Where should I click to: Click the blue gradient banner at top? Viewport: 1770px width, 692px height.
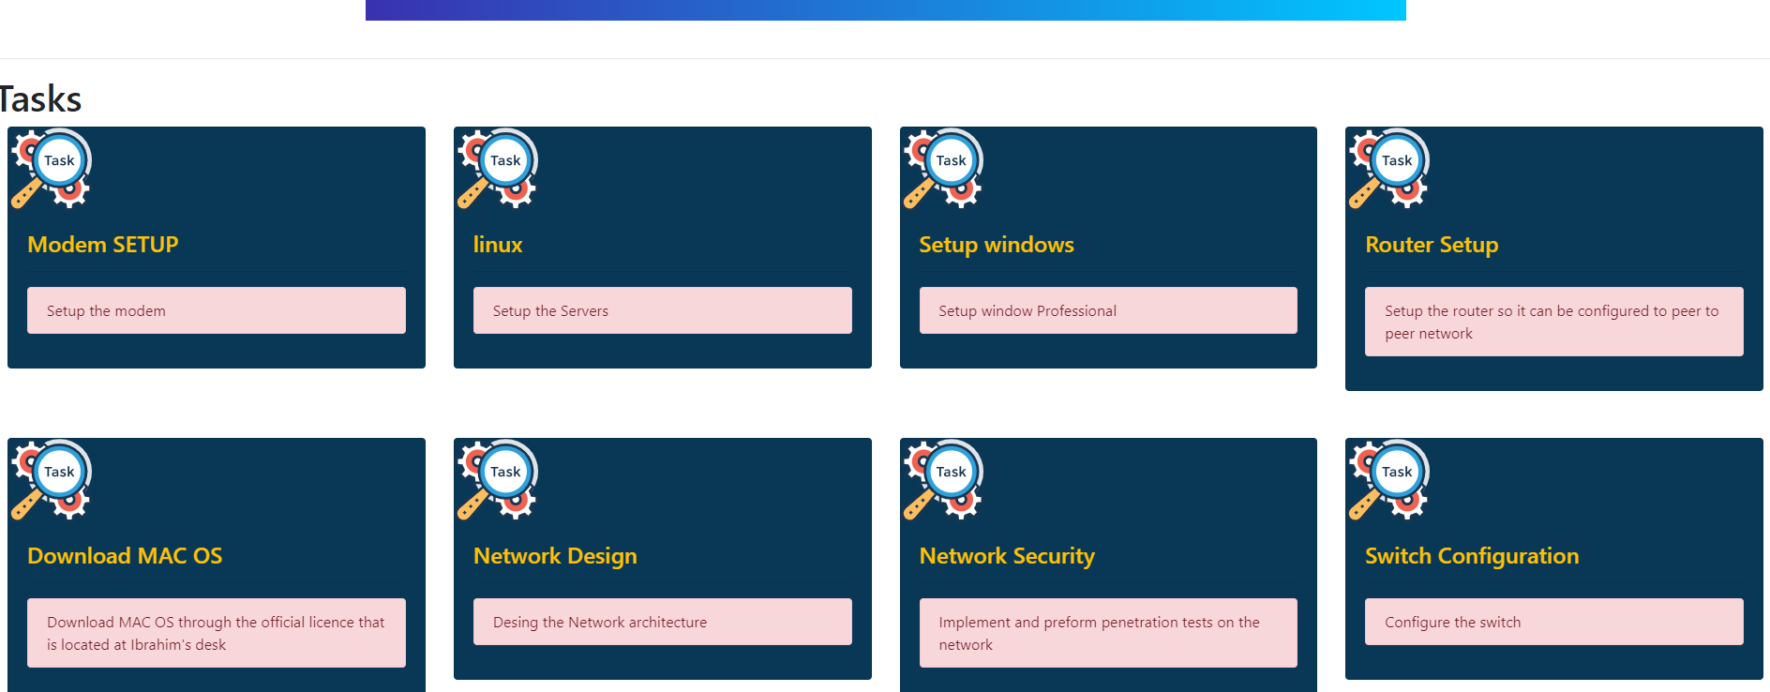(x=886, y=9)
